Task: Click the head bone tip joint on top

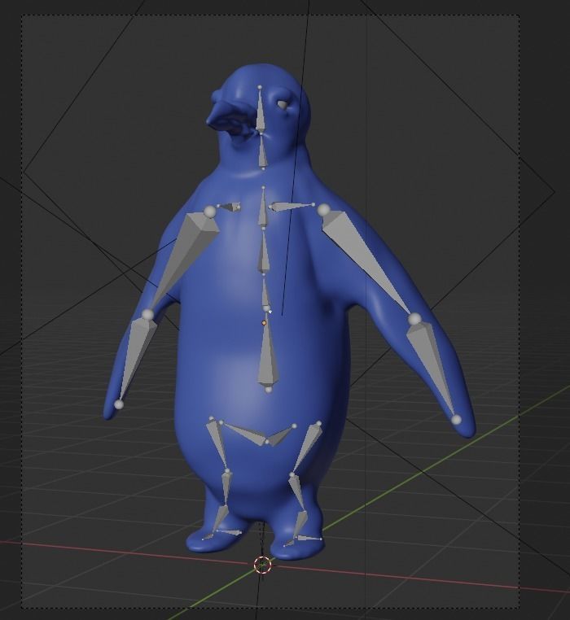Action: pyautogui.click(x=260, y=87)
